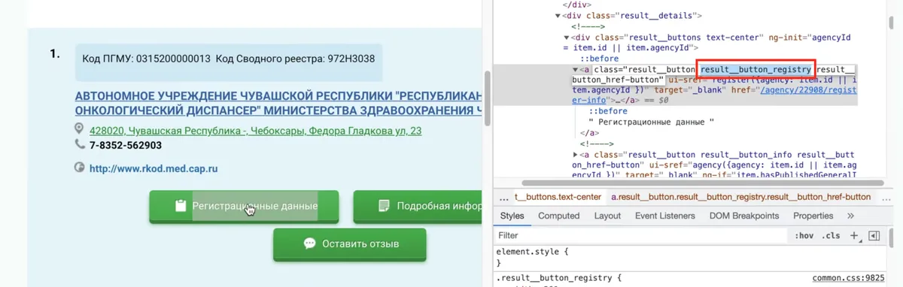Click the new style rule plus icon
Viewport: 903px width, 287px height.
(854, 235)
